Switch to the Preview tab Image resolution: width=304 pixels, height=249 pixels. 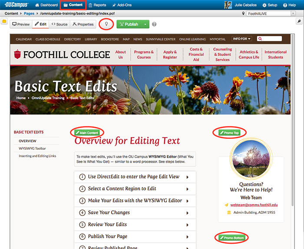(x=21, y=24)
